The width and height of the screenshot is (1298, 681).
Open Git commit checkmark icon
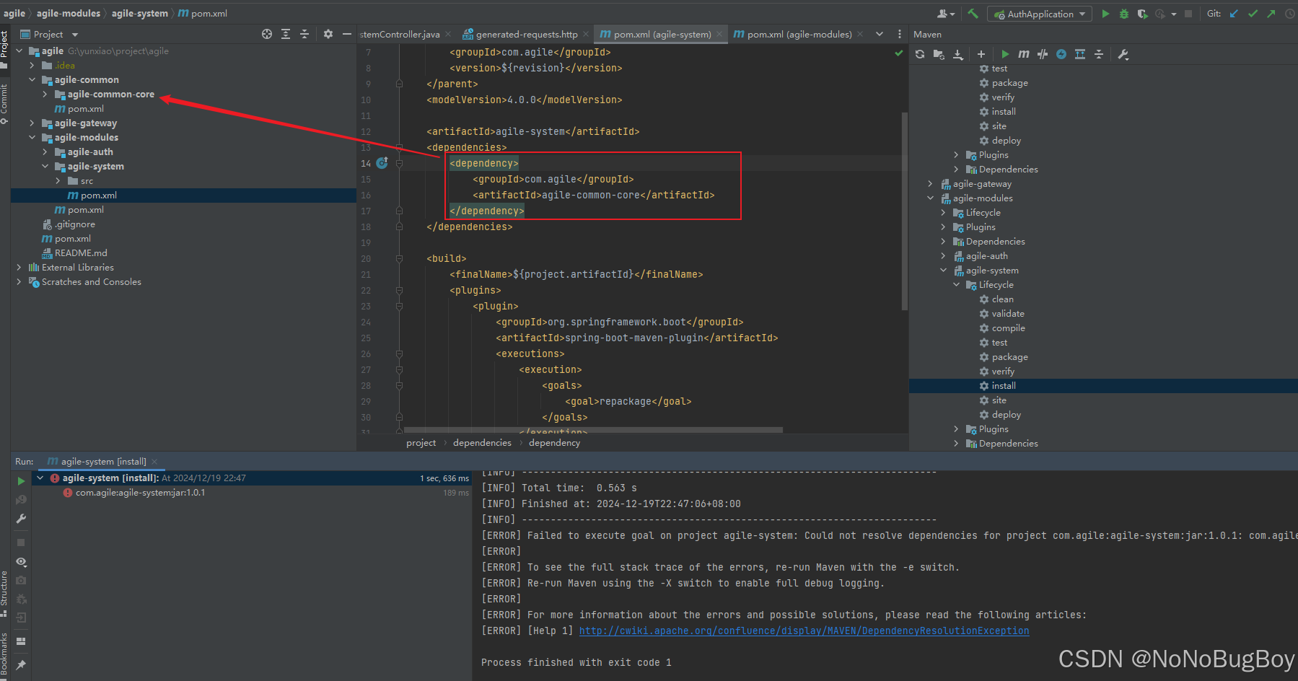coord(1253,13)
